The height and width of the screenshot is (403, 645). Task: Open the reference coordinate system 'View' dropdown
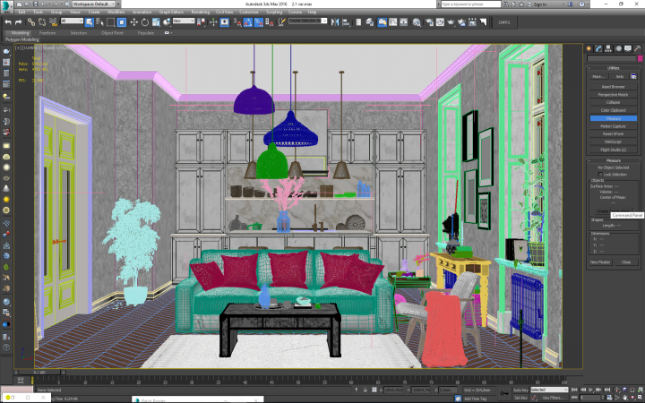tap(184, 21)
